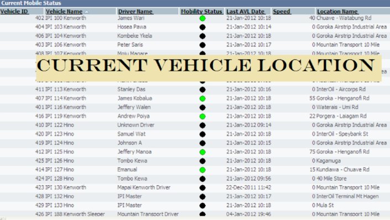
Task: Select vehicle IPI 106 Kenworth
Action: 66,45
